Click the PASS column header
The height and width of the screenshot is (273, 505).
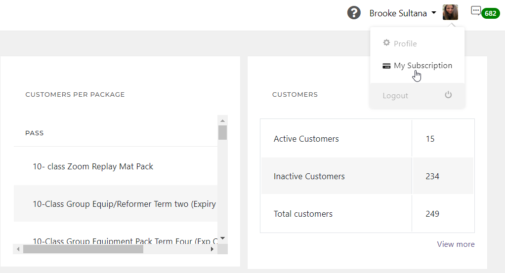pos(35,133)
